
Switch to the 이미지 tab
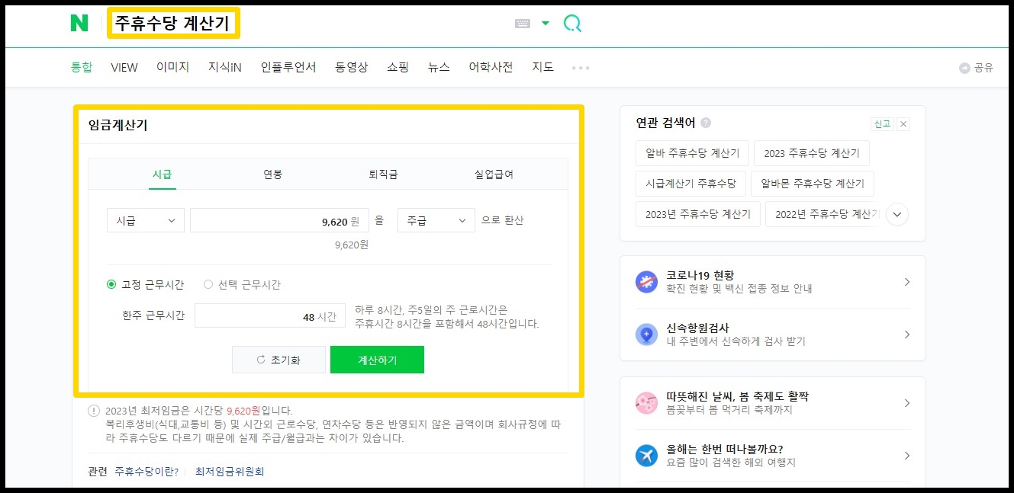coord(172,67)
